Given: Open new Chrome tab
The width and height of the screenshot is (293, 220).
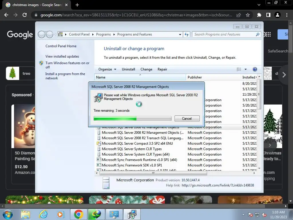Looking at the screenshot, I should pos(77,5).
